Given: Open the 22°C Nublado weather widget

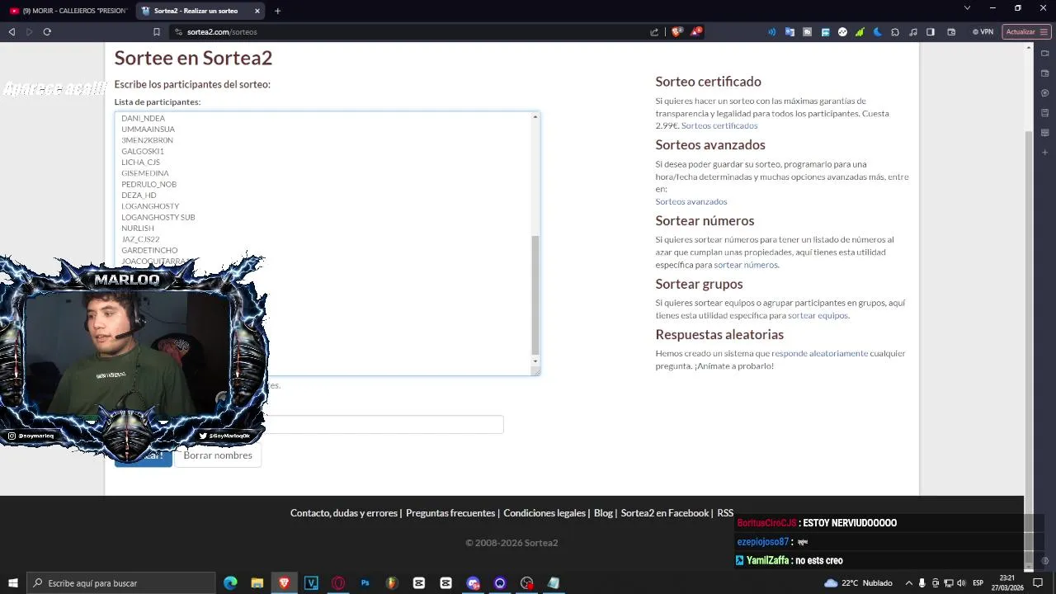Looking at the screenshot, I should pos(859,583).
